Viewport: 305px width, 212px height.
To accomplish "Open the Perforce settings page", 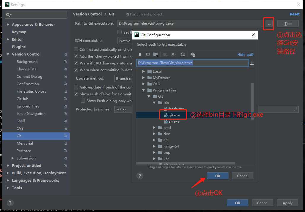I will click(24, 151).
